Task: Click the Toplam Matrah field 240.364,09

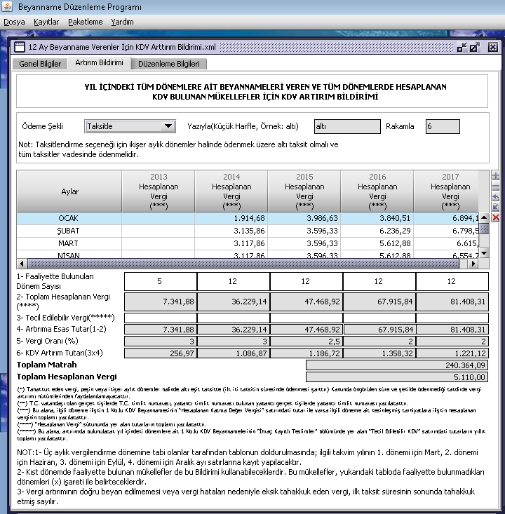Action: pos(397,365)
